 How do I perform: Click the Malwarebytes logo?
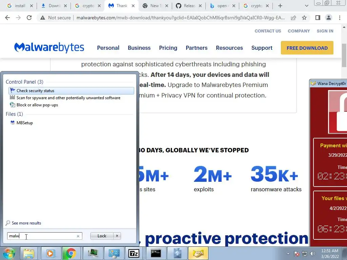coord(49,47)
